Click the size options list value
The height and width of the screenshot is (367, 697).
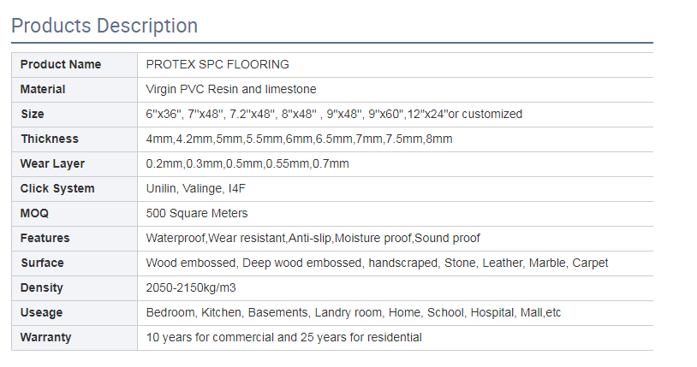[x=334, y=114]
